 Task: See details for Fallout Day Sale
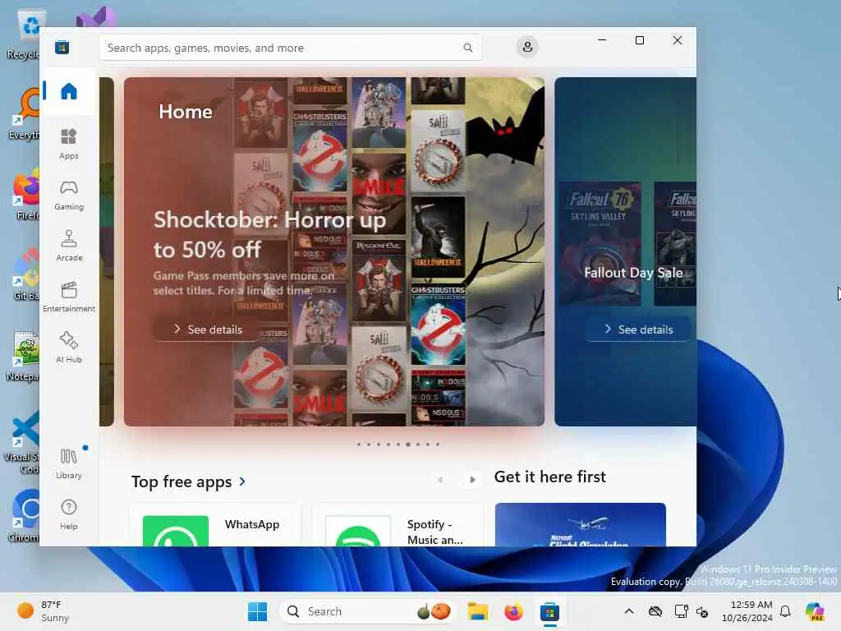638,329
